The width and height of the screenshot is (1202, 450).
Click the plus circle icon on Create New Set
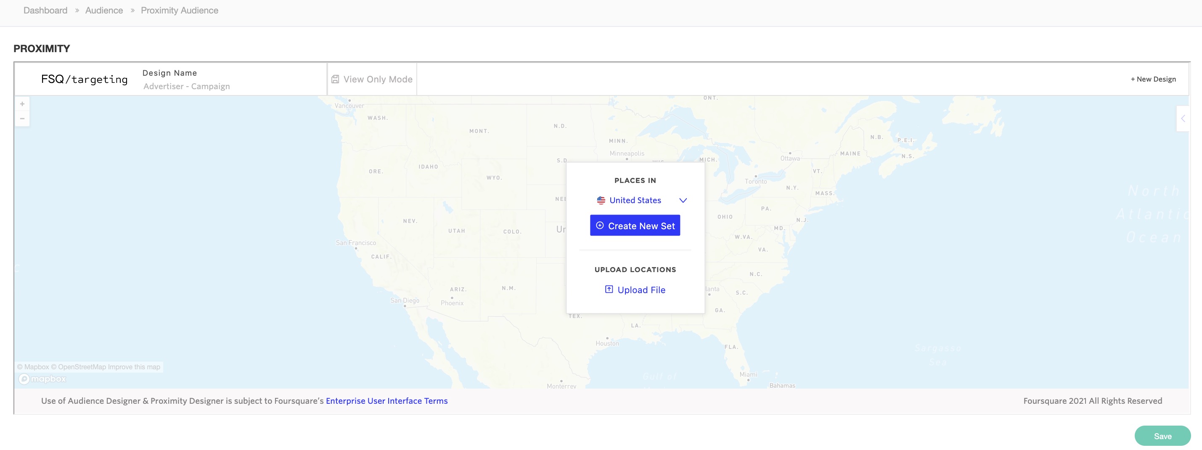pyautogui.click(x=600, y=225)
